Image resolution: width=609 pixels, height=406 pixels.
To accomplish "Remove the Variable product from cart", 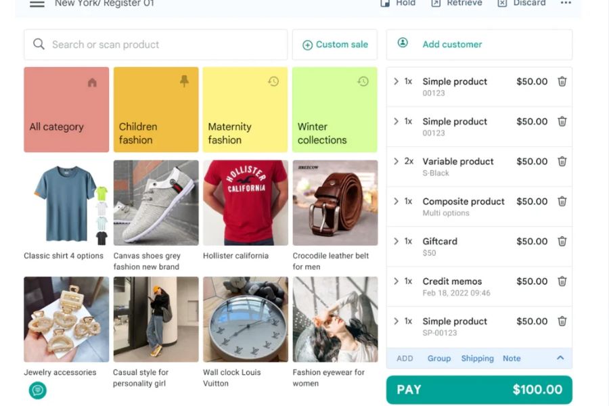I will pos(562,162).
